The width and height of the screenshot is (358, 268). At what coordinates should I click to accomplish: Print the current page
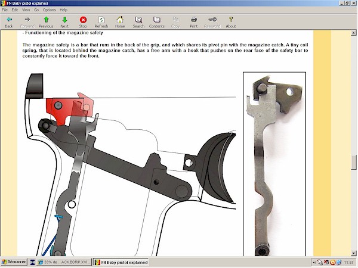193,23
